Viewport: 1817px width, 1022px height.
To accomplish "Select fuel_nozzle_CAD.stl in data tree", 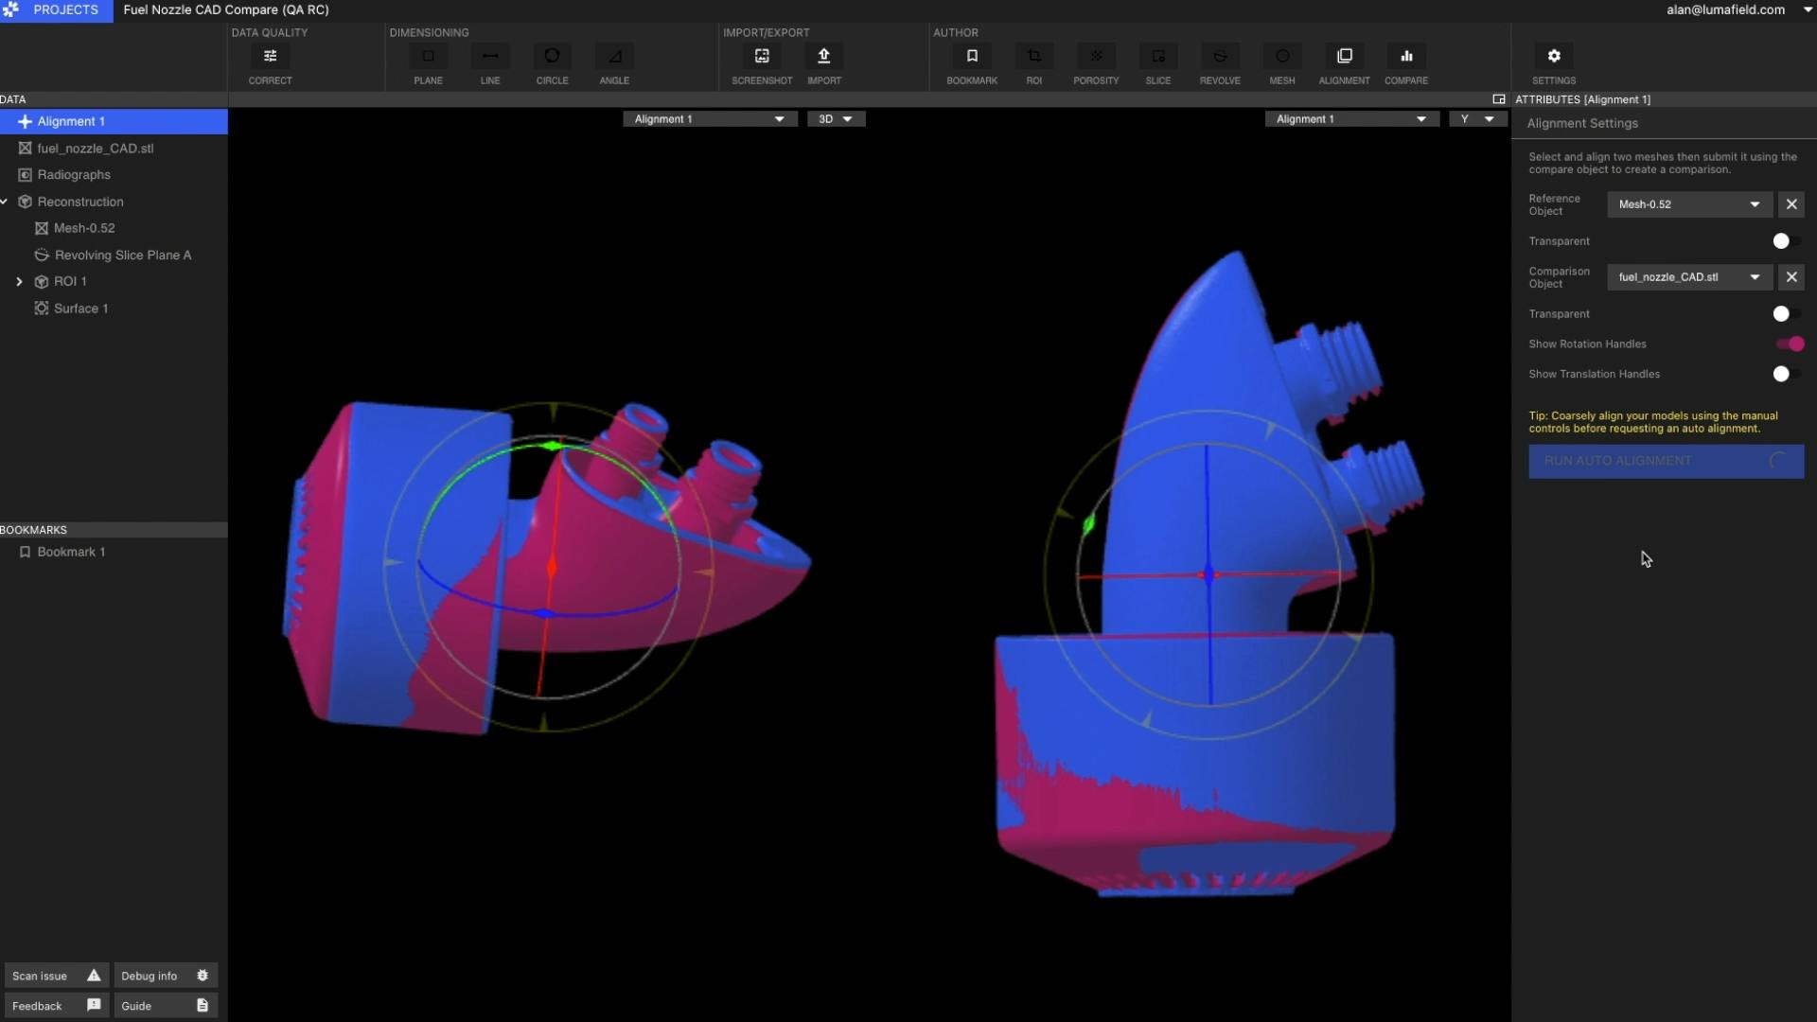I will [95, 149].
